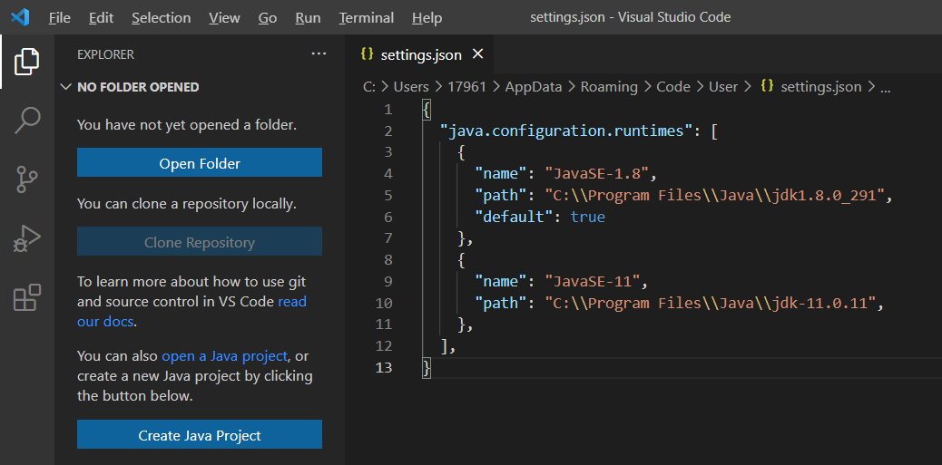This screenshot has height=465, width=942.
Task: Open the Help menu
Action: pyautogui.click(x=427, y=18)
